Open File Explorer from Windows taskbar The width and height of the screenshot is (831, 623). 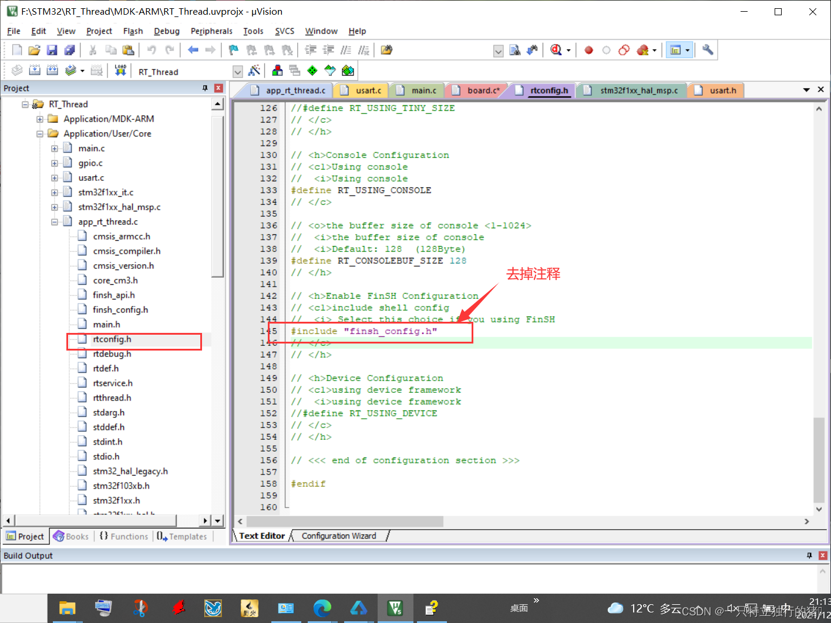(68, 608)
